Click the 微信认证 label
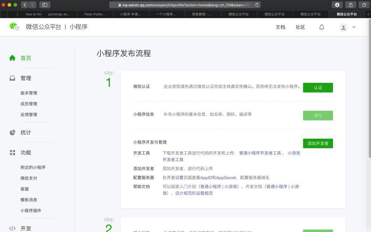 (x=142, y=86)
